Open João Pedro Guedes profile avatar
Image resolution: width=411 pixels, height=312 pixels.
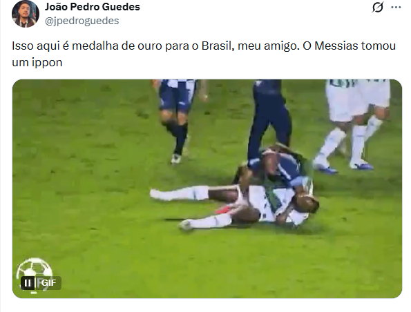click(x=26, y=13)
